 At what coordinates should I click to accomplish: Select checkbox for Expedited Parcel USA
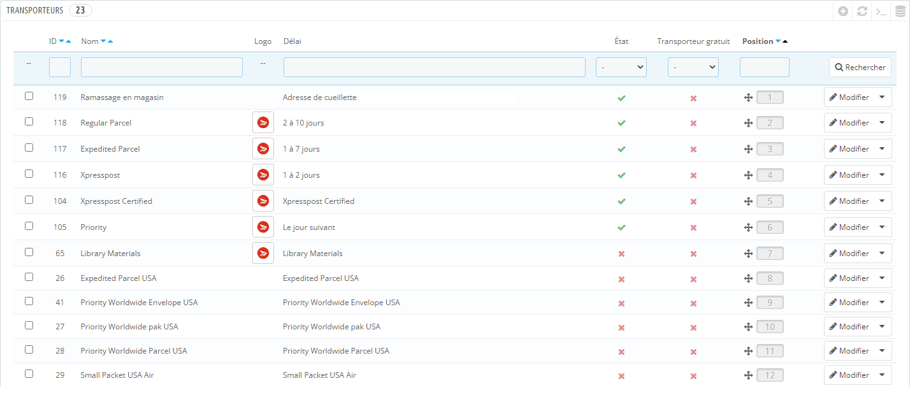click(x=29, y=276)
